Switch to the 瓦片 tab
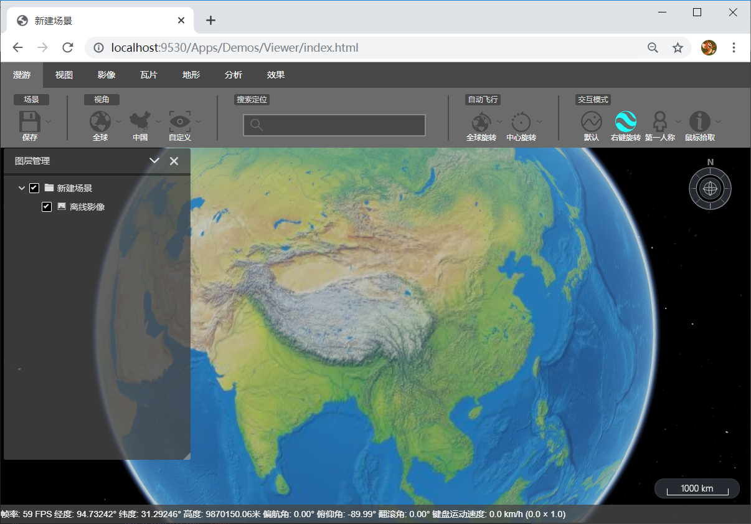This screenshot has height=524, width=751. (149, 75)
